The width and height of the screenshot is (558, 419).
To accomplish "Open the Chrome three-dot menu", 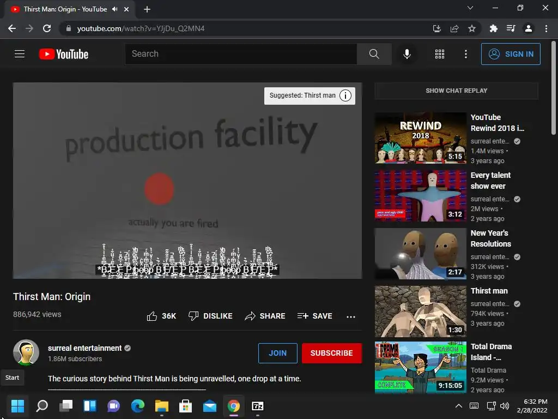I will coord(546,28).
